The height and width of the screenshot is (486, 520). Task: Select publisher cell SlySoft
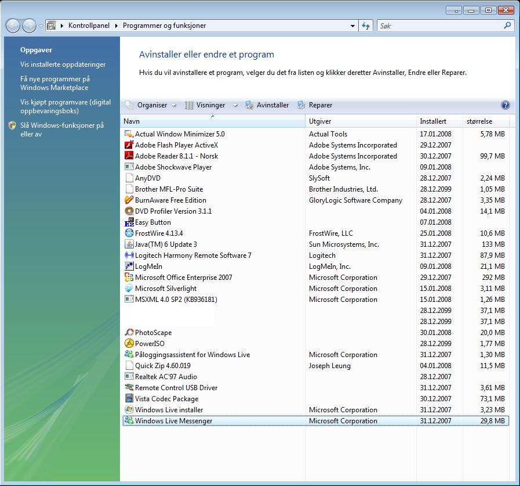[x=319, y=178]
